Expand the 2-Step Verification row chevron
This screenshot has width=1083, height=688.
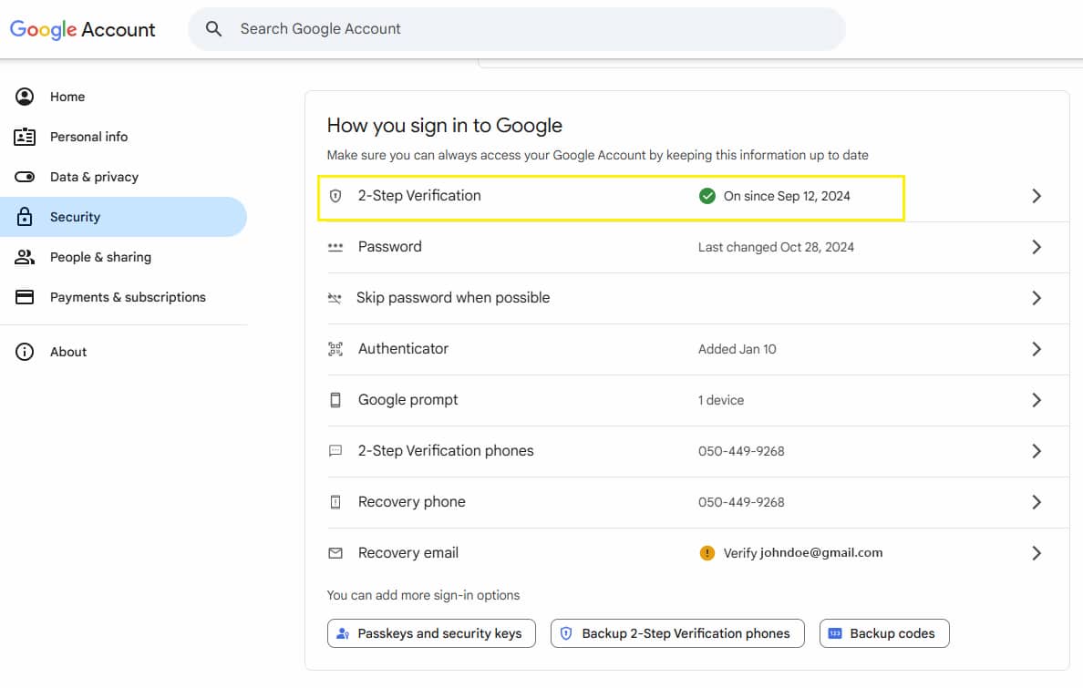[x=1036, y=196]
